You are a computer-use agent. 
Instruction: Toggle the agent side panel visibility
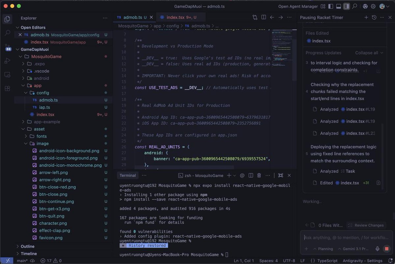[x=346, y=6]
